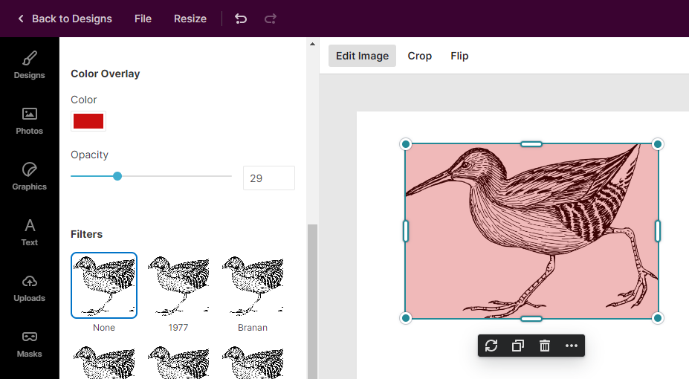
Task: Apply the Branan filter thumbnail
Action: pyautogui.click(x=253, y=285)
